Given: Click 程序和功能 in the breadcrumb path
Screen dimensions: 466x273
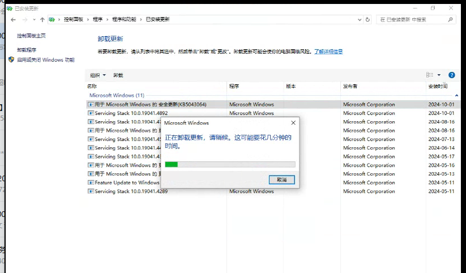Looking at the screenshot, I should point(124,19).
